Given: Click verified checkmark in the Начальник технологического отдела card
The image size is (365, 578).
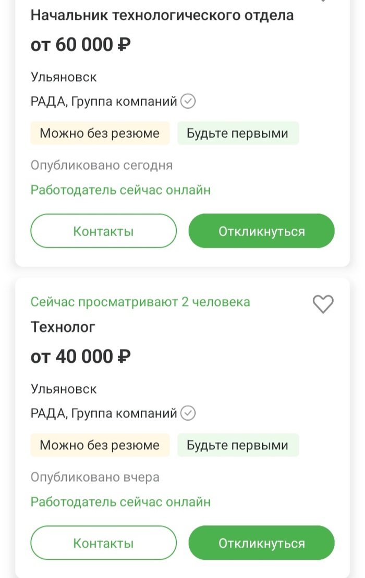Looking at the screenshot, I should pyautogui.click(x=188, y=101).
